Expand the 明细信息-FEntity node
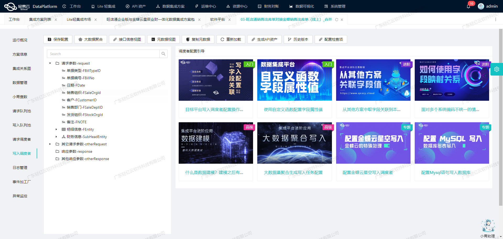Screen dimensions: 503x239 pyautogui.click(x=56, y=129)
